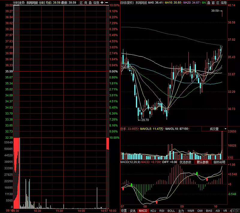The width and height of the screenshot is (240, 213).
Task: Click the MACD(12,26,9) parameter label
Action: [130, 162]
